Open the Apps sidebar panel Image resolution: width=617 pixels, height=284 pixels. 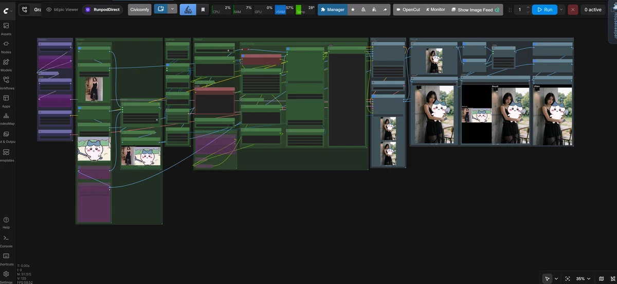pyautogui.click(x=6, y=101)
